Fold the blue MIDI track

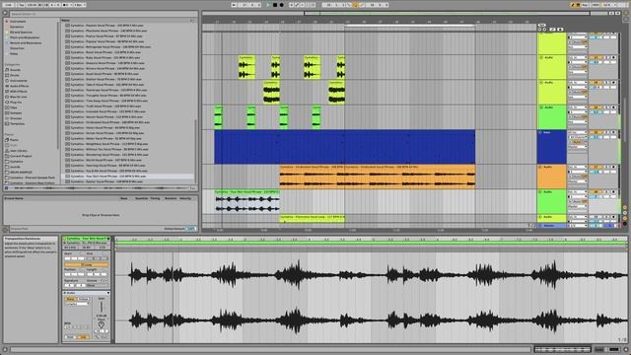[x=540, y=132]
